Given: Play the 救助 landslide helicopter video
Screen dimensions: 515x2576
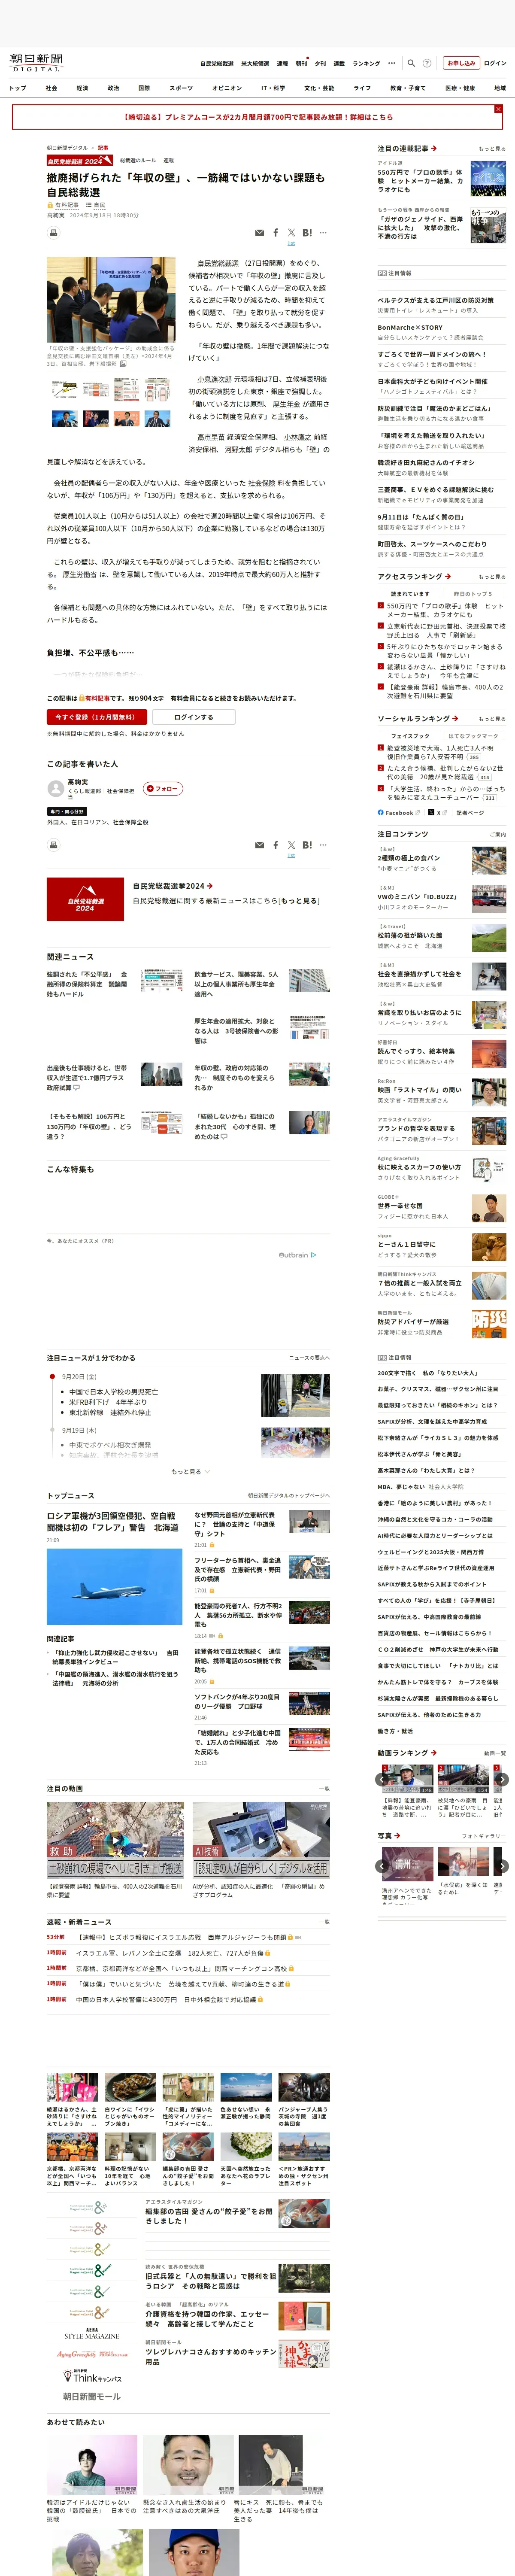Looking at the screenshot, I should [x=115, y=1840].
